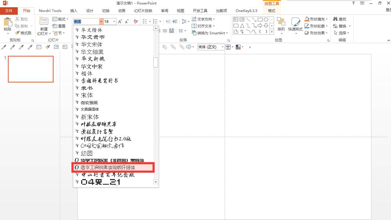Open the Arrange (排列) menu
Viewport: 391px width, 220px height.
point(281,26)
